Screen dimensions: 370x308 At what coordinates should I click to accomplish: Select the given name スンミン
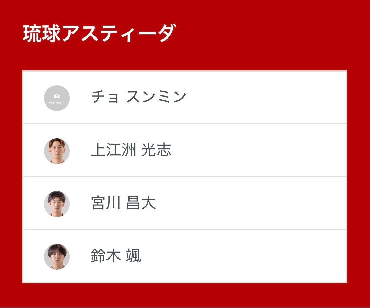156,97
